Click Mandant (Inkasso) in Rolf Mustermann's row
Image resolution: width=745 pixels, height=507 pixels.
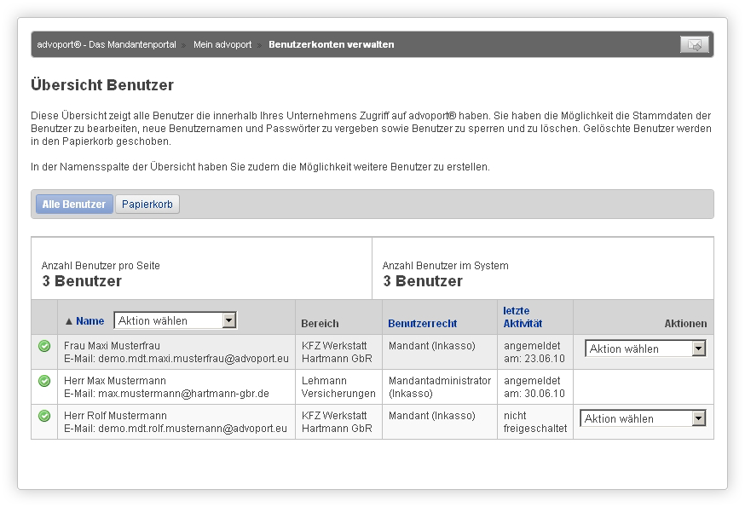[x=432, y=416]
